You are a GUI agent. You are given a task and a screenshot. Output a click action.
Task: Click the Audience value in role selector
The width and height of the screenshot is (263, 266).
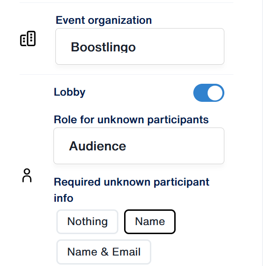(97, 146)
